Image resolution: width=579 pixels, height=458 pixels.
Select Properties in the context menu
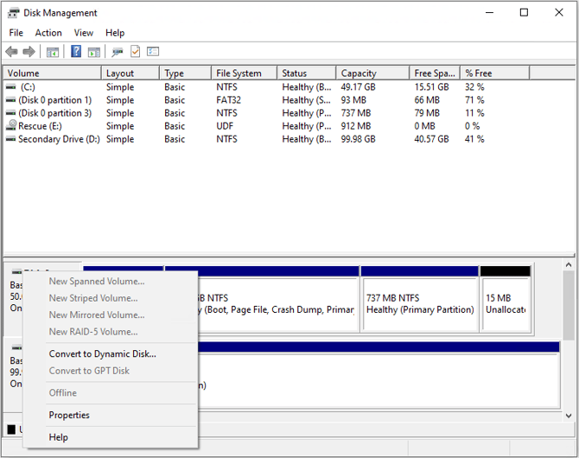tap(69, 415)
